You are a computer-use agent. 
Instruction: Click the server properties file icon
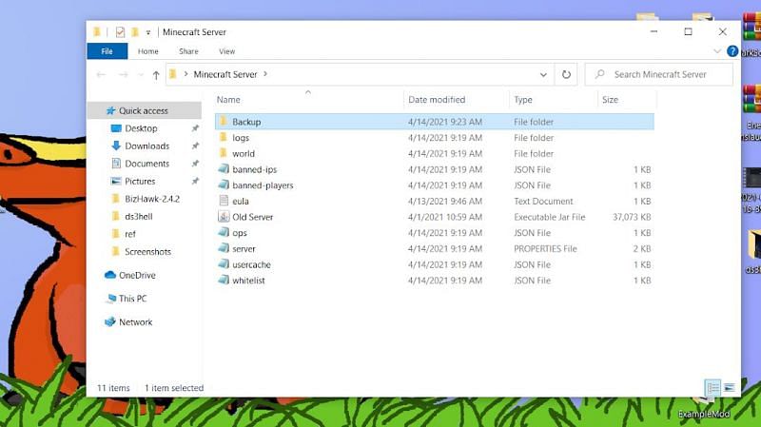pyautogui.click(x=224, y=248)
